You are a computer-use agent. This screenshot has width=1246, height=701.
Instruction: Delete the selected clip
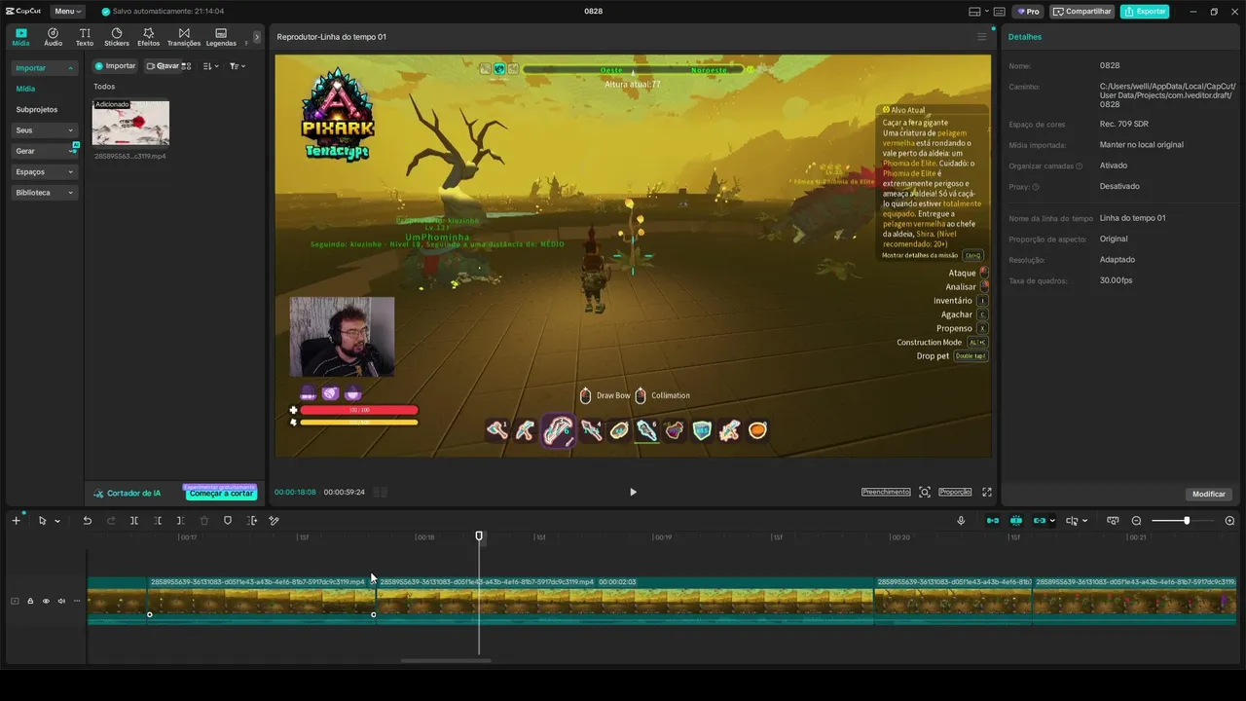pos(204,521)
